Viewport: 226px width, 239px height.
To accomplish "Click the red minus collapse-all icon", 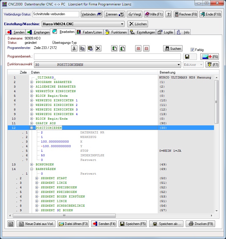I will tap(146, 49).
